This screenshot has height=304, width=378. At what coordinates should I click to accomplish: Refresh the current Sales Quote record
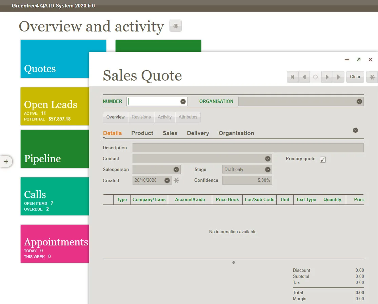coord(315,77)
